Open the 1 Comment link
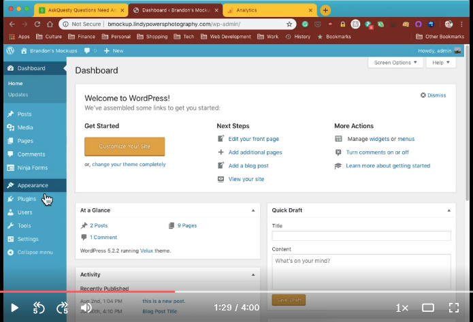The height and width of the screenshot is (322, 473). click(103, 237)
